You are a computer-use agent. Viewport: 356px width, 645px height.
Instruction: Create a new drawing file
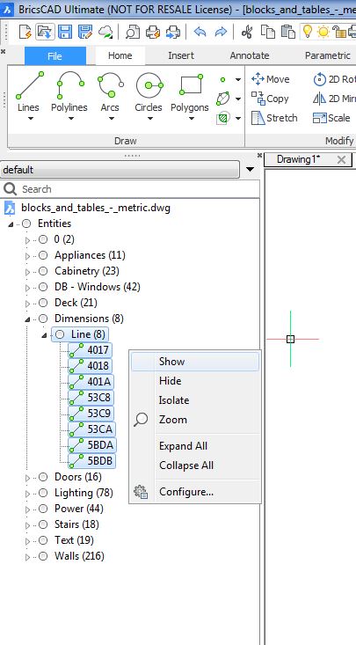pyautogui.click(x=25, y=32)
